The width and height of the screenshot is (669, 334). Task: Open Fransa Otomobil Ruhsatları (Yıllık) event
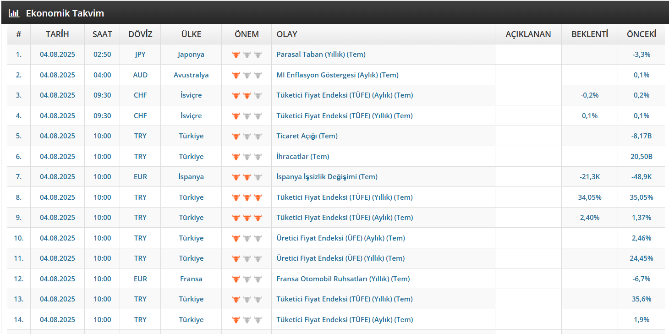[343, 279]
